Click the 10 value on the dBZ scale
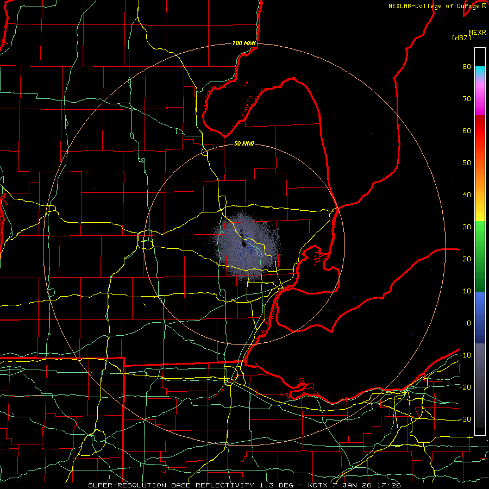Screen dimensions: 489x489 467,291
